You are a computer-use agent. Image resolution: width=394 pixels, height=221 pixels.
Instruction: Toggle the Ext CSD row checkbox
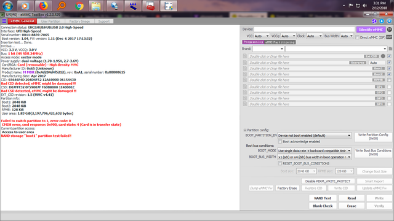click(389, 56)
